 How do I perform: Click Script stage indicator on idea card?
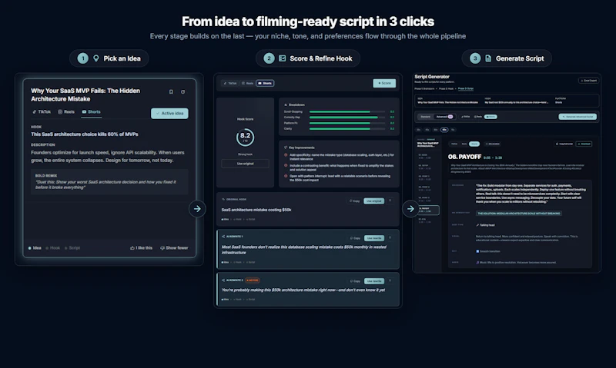[72, 247]
